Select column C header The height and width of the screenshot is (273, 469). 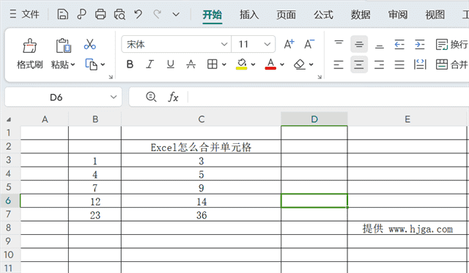202,120
